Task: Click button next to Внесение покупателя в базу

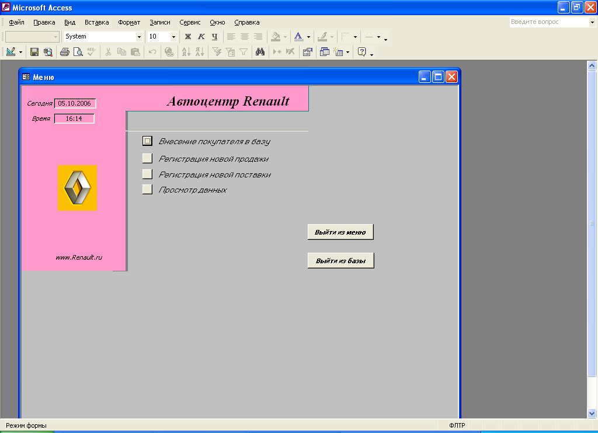Action: coord(147,141)
